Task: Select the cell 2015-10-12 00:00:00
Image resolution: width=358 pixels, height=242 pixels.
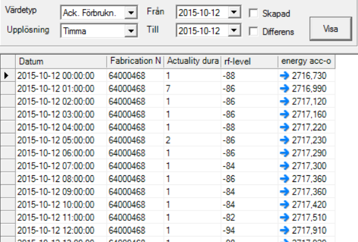Action: (61, 76)
